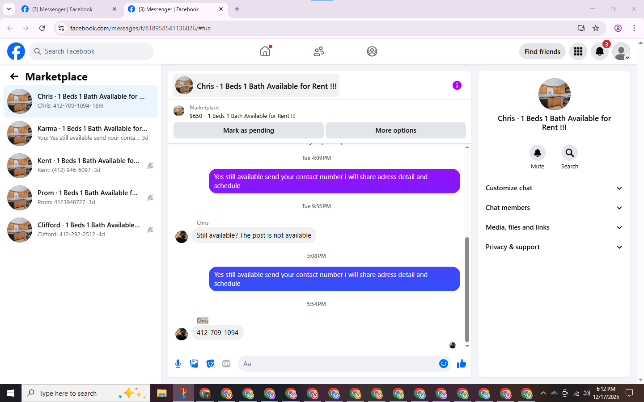Go to the Home feed icon
The image size is (644, 402).
[265, 51]
